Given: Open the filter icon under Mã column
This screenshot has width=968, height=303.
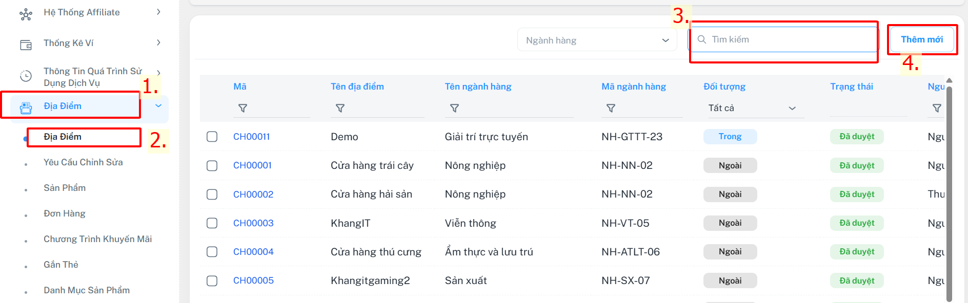Looking at the screenshot, I should [243, 109].
